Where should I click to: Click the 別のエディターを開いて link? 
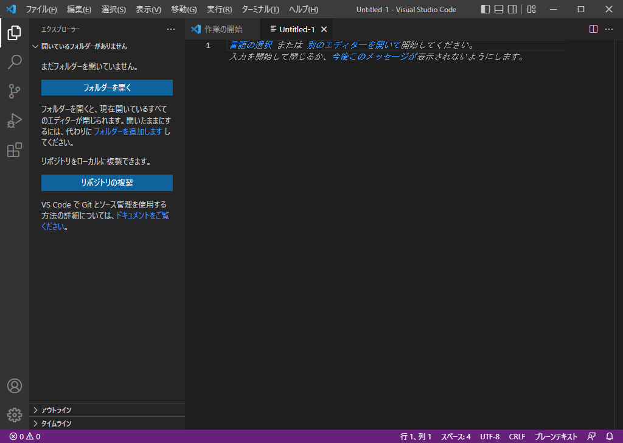pos(353,45)
